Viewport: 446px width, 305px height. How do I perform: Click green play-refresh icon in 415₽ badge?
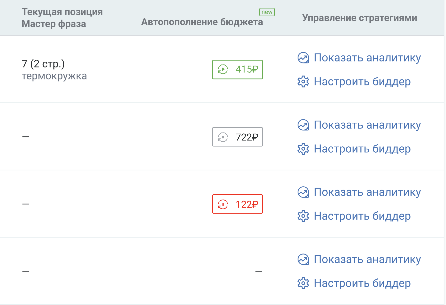223,69
